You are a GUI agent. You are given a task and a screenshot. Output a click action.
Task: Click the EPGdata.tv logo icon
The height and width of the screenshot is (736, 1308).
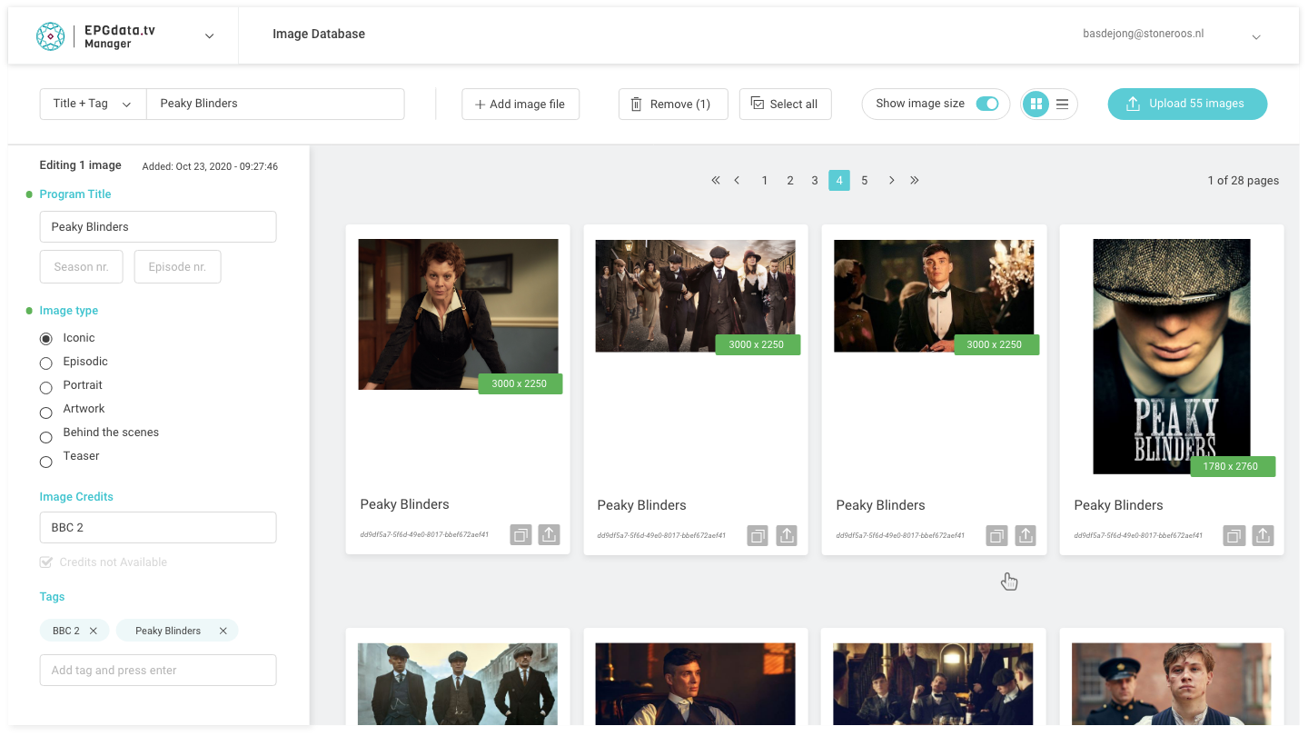[51, 36]
